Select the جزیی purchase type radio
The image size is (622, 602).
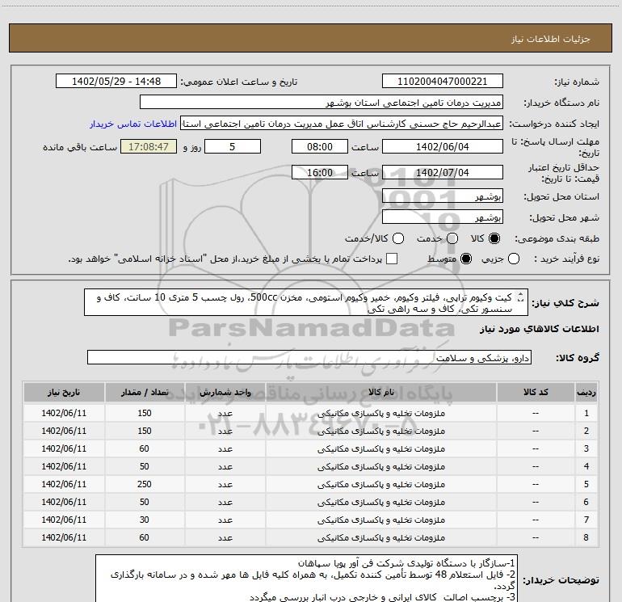pyautogui.click(x=514, y=259)
